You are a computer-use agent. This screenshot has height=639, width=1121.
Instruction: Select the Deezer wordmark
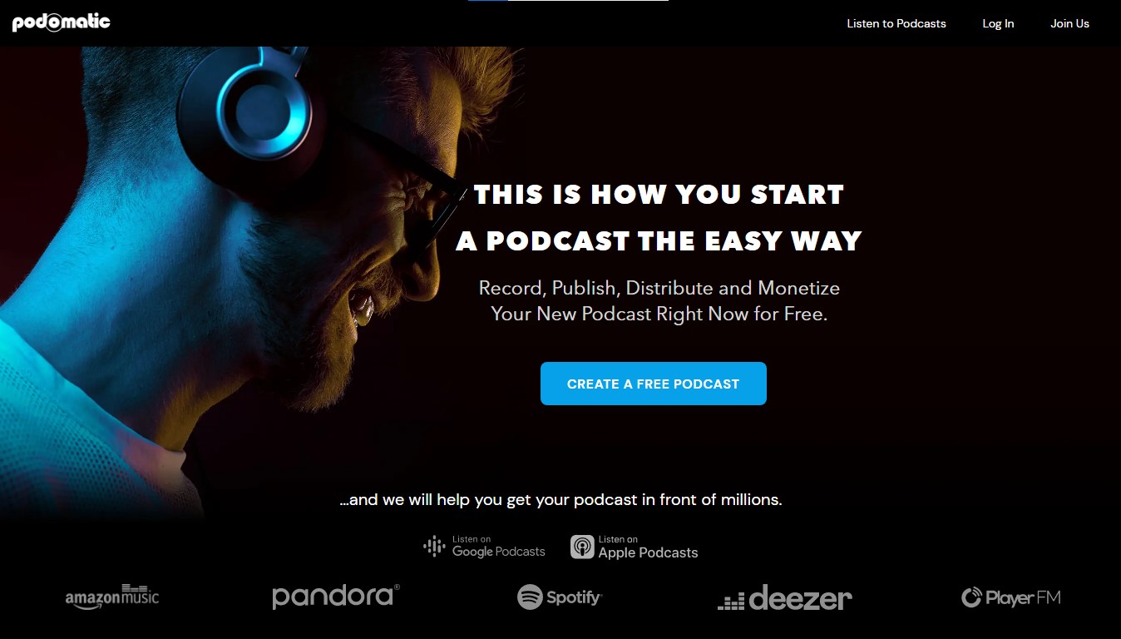pos(800,597)
